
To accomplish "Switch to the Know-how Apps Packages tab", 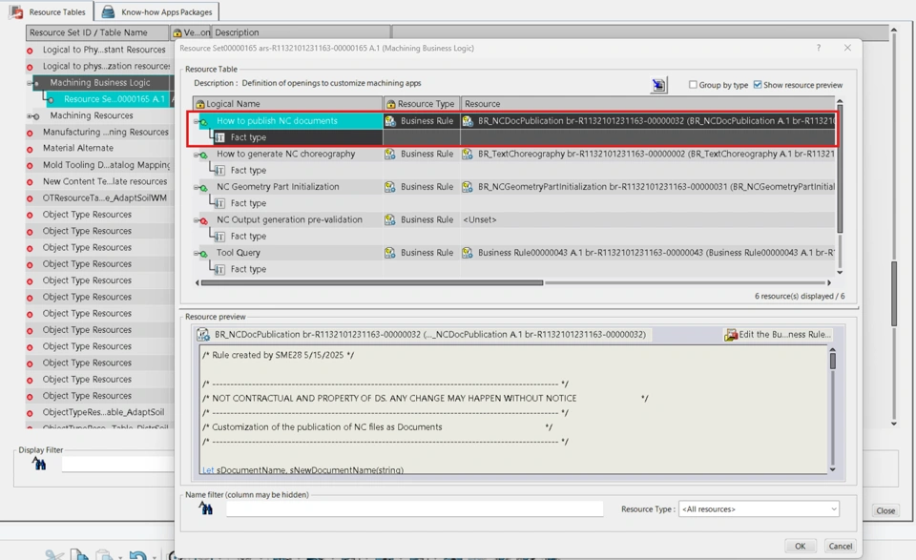I will coord(156,12).
